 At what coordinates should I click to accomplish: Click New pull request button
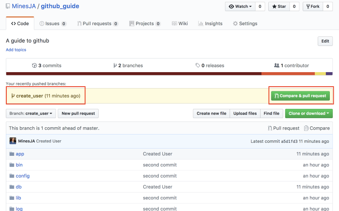click(78, 113)
